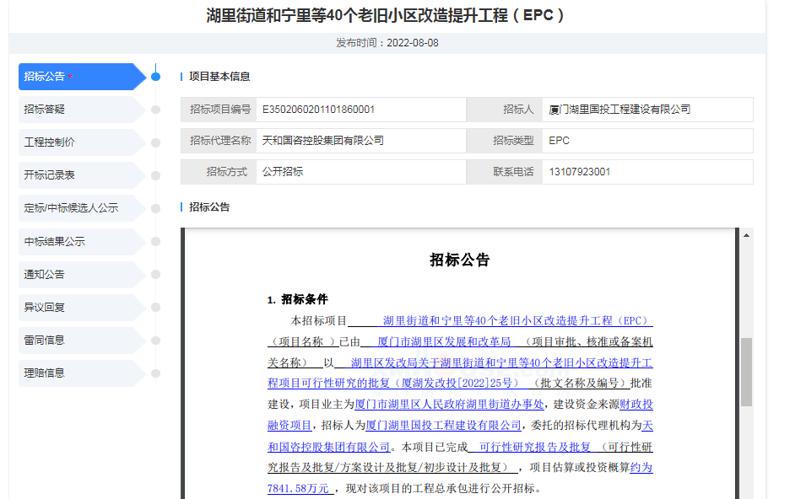Screen dimensions: 806x499
Task: Open the 通知公告 tab
Action: coord(76,275)
